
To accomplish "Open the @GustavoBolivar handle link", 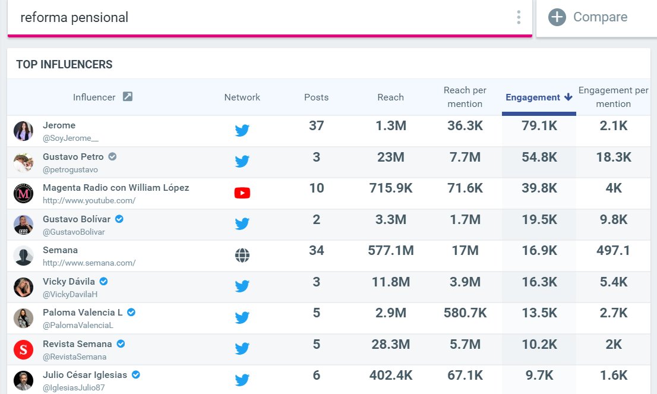I will tap(74, 232).
